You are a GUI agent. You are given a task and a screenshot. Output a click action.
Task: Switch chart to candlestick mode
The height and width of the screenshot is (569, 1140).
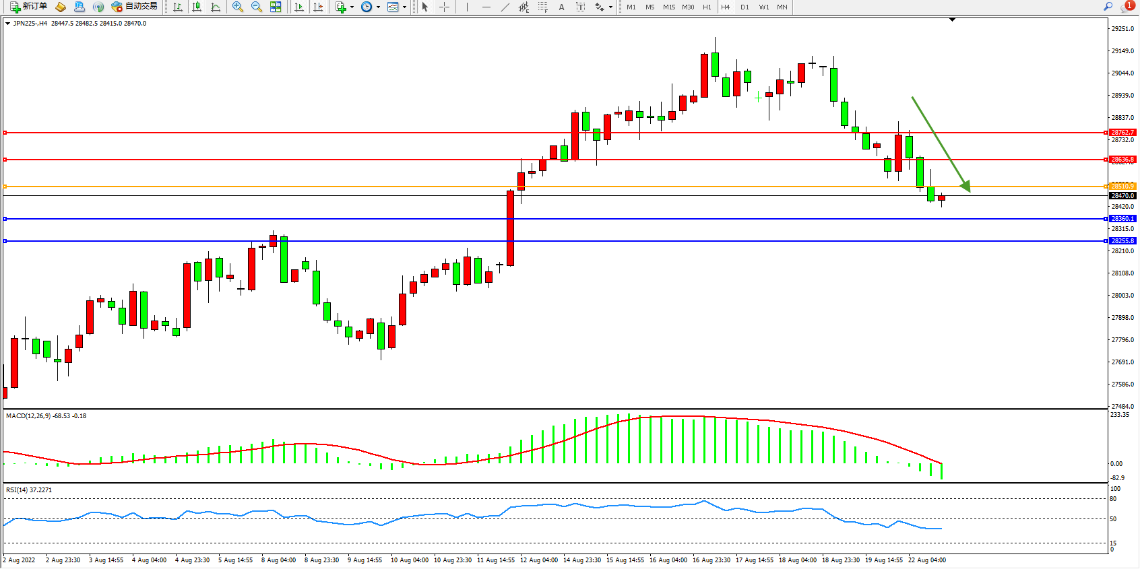click(197, 7)
